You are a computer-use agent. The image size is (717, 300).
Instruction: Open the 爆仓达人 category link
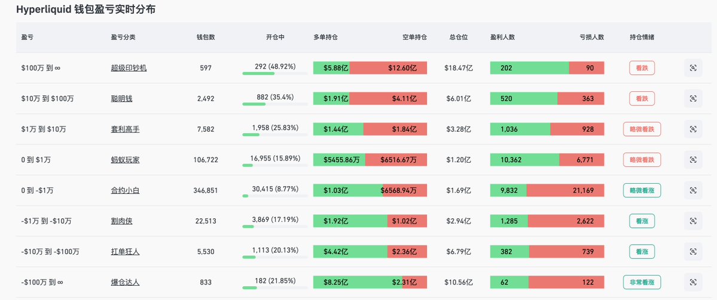click(x=126, y=282)
